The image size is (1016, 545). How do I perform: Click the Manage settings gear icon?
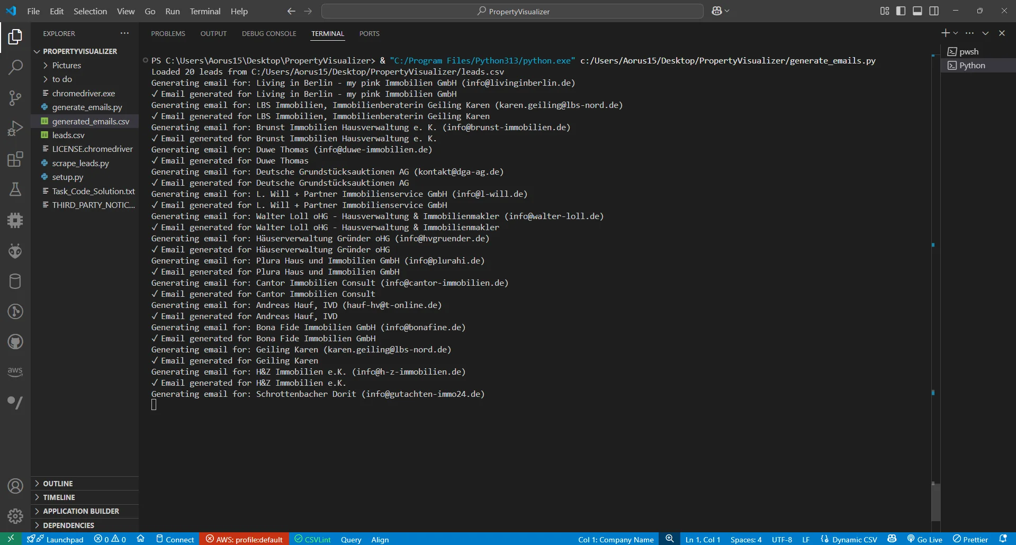point(15,516)
